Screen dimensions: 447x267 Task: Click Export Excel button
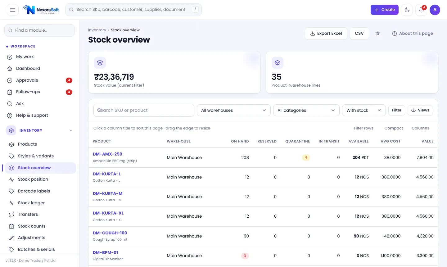pyautogui.click(x=326, y=34)
